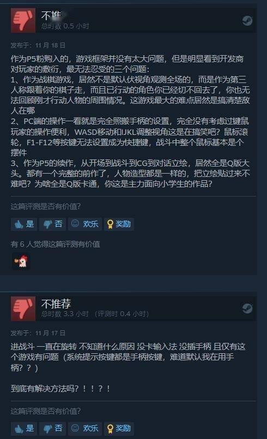Click the thumbs-down icon on the first review

click(23, 20)
